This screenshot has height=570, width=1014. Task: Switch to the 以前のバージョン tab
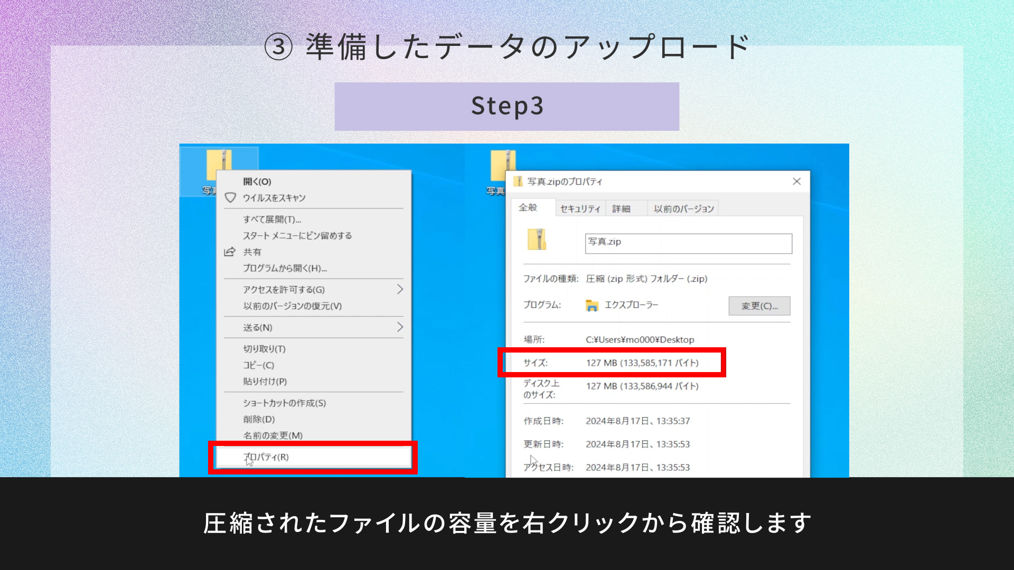[683, 209]
